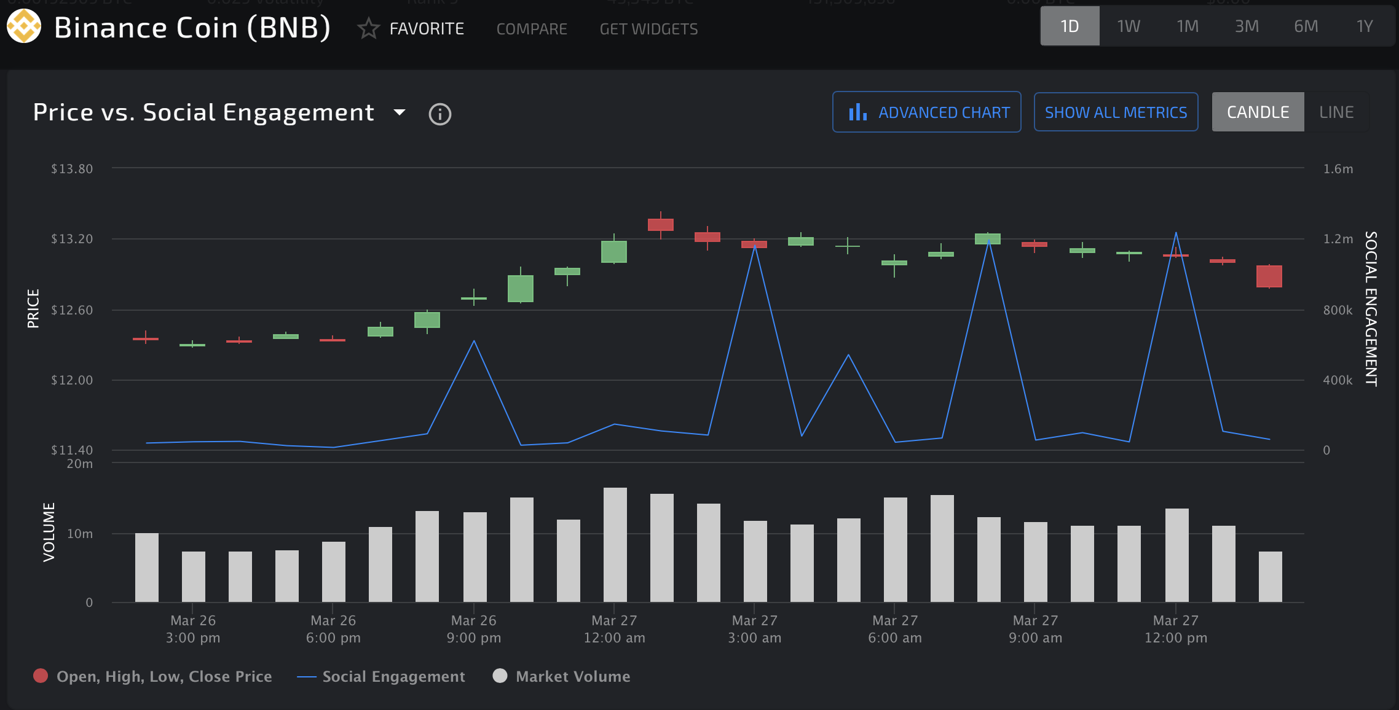Click the $13.20 price axis label

(x=72, y=238)
